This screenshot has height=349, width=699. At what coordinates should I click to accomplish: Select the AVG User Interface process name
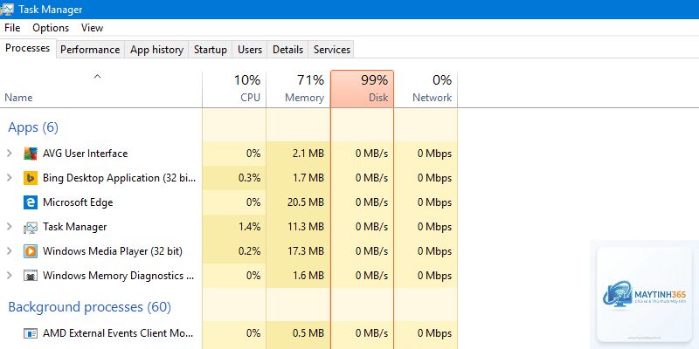85,154
